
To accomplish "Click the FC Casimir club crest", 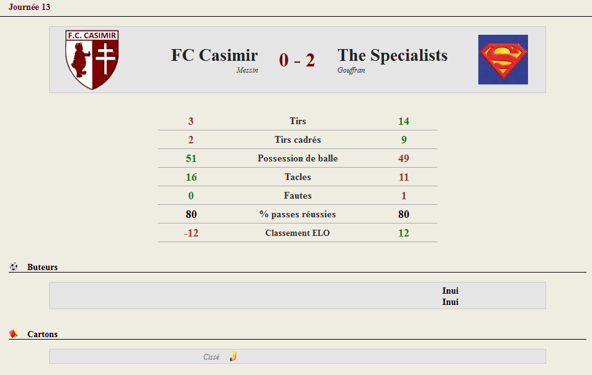I will 92,60.
